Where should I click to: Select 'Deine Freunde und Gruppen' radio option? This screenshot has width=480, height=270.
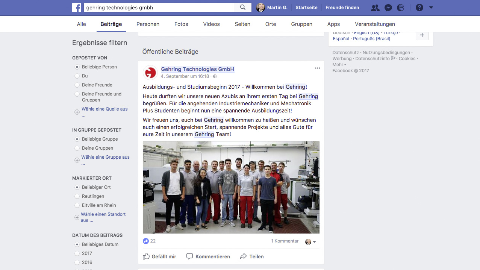point(77,94)
